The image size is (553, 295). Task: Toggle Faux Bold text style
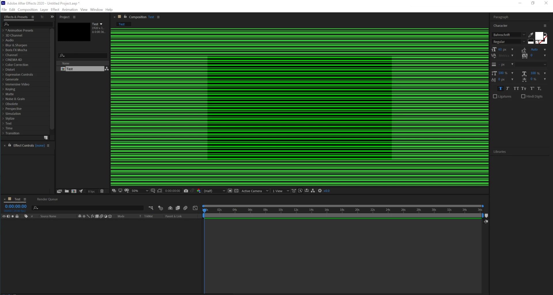500,89
